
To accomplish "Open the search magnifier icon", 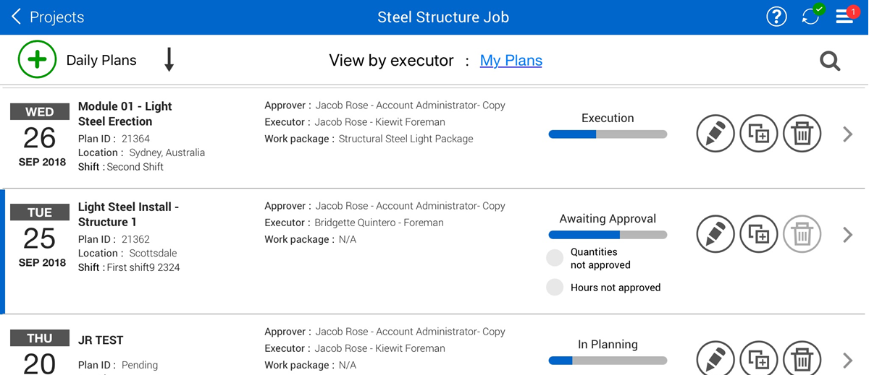I will (x=830, y=61).
